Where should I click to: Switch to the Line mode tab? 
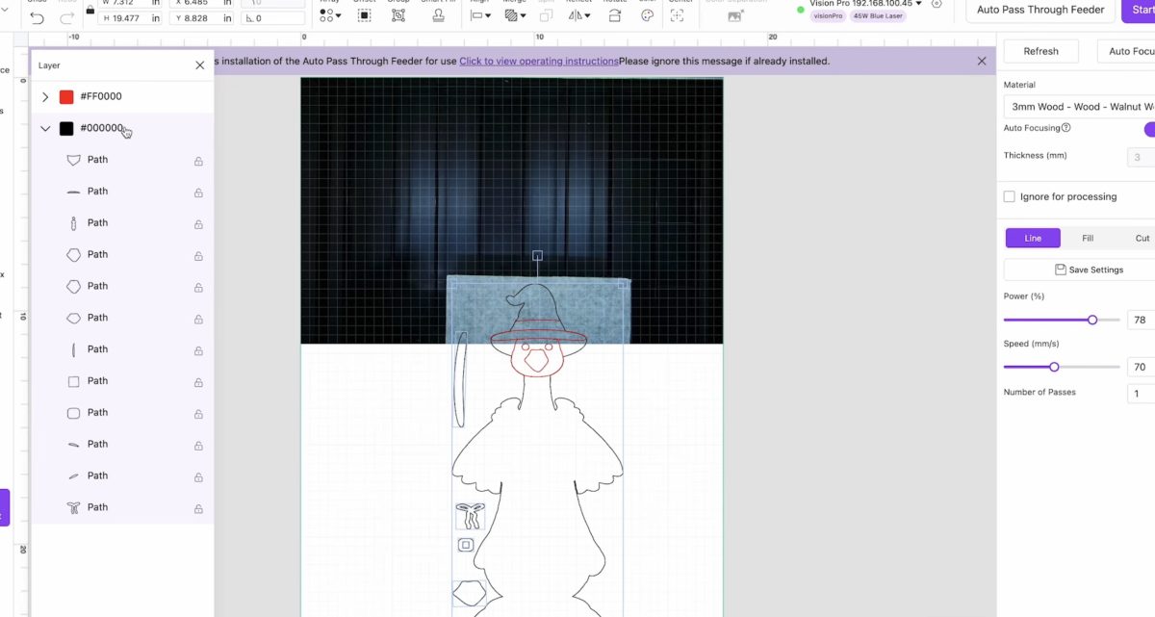(x=1033, y=238)
